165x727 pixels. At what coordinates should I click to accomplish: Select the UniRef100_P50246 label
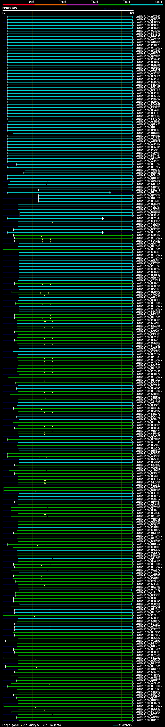pyautogui.click(x=148, y=59)
